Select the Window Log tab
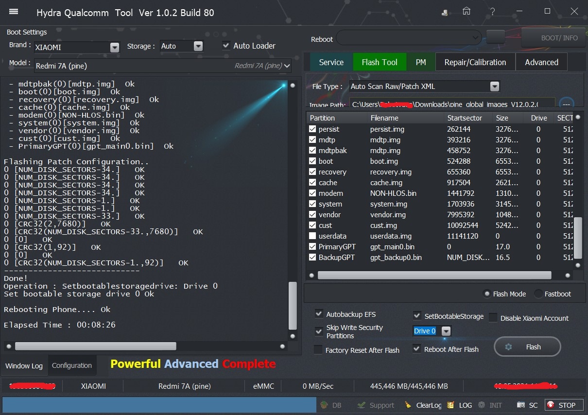 [24, 366]
